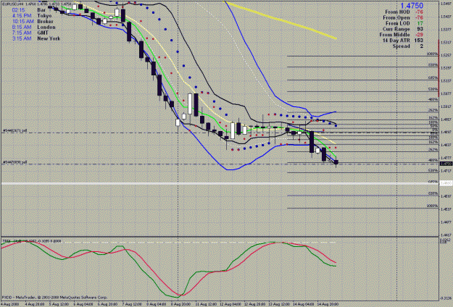This screenshot has height=307, width=453.
Task: Click the 1.4477 price axis label
Action: pos(446,222)
